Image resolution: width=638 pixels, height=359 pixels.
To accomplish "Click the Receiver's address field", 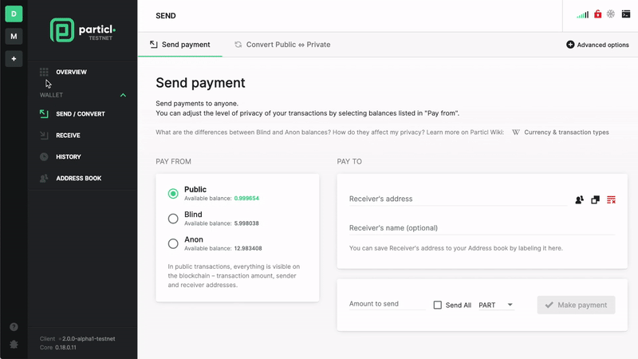I will click(458, 199).
